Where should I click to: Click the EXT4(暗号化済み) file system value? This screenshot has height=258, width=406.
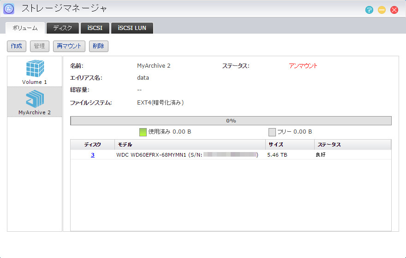(x=160, y=103)
